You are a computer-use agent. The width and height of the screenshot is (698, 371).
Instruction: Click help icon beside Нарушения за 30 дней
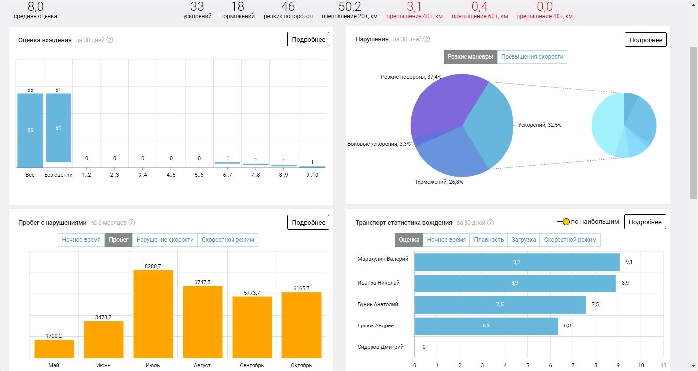tap(427, 39)
